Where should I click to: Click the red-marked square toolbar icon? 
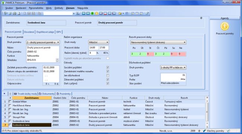click(105, 13)
